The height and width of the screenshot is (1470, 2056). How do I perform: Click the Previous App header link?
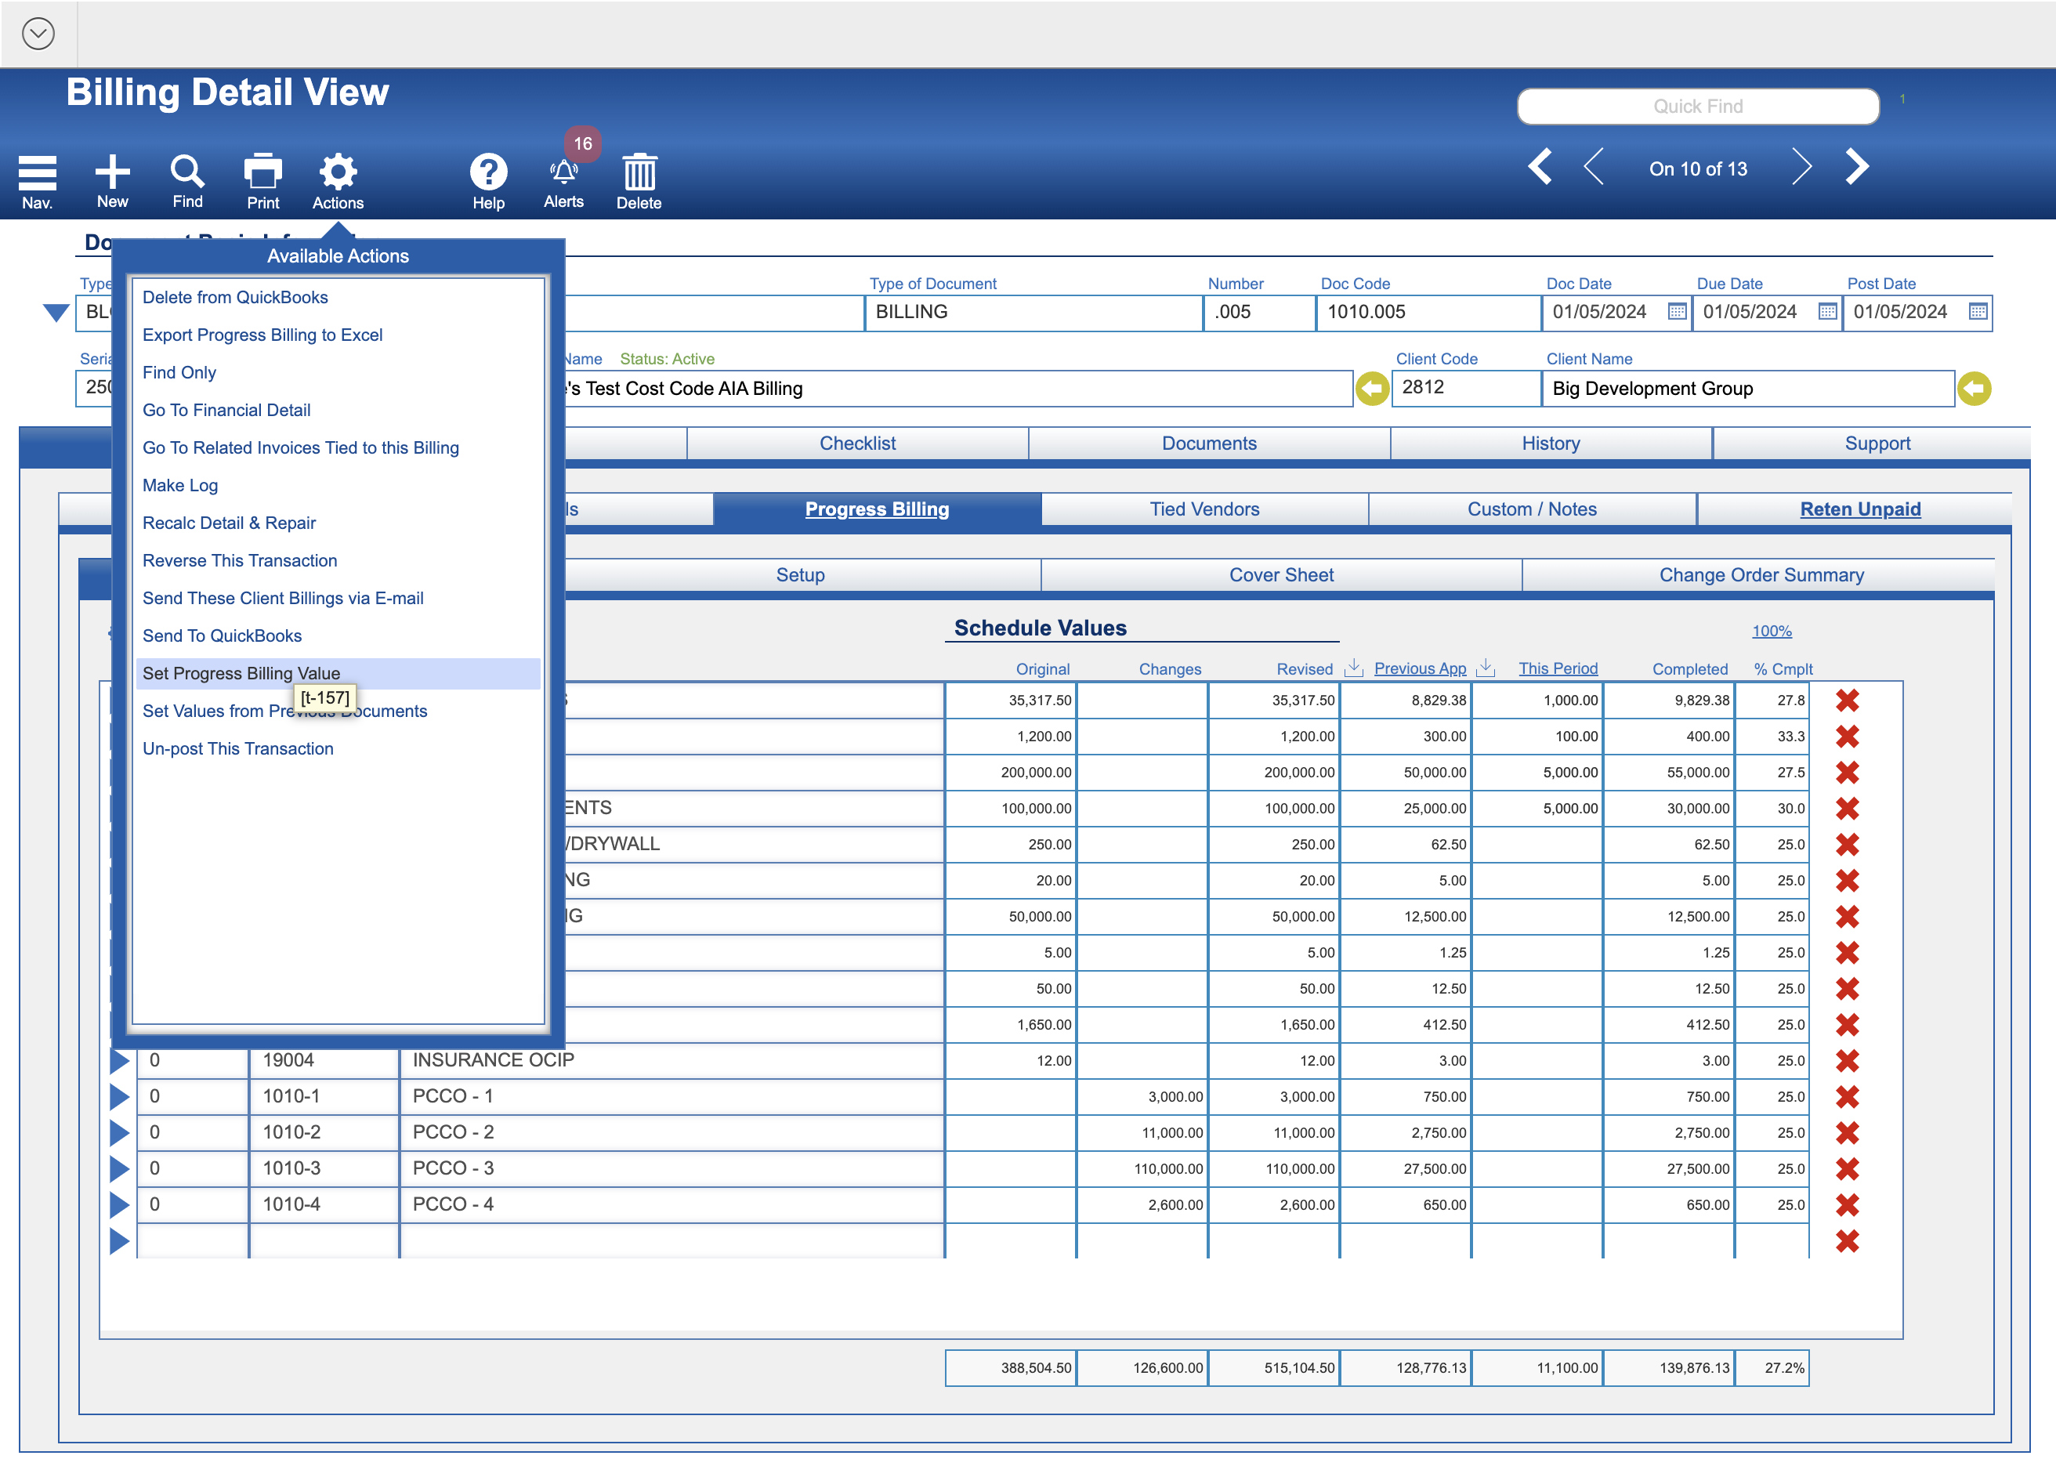[x=1420, y=669]
